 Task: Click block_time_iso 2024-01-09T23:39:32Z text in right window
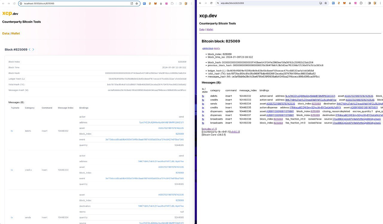(230, 57)
